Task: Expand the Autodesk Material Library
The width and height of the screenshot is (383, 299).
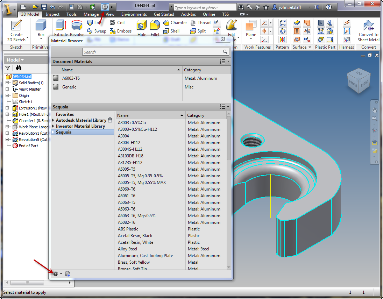Action: [x=53, y=120]
